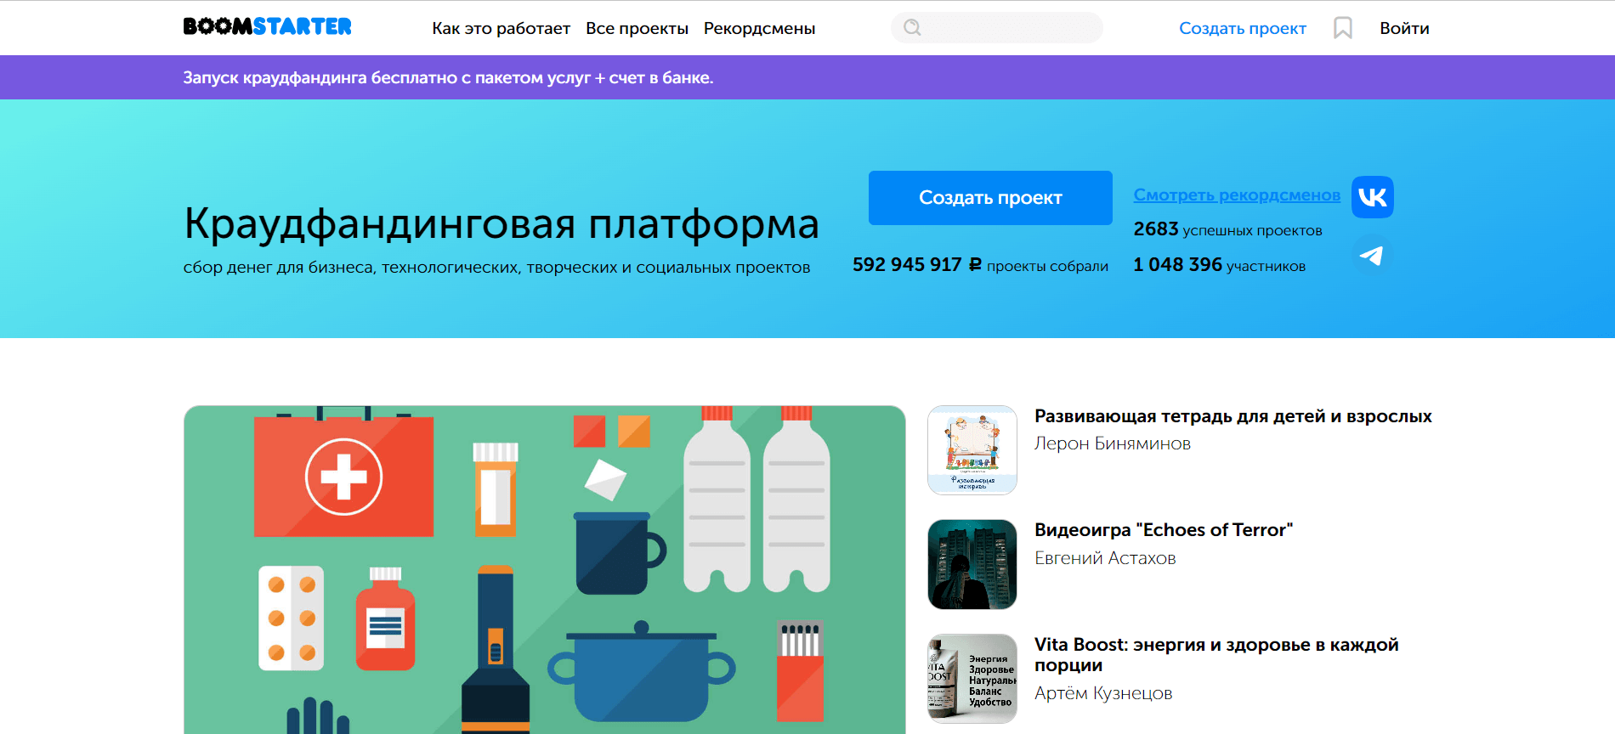
Task: Open the VK social icon
Action: (x=1373, y=197)
